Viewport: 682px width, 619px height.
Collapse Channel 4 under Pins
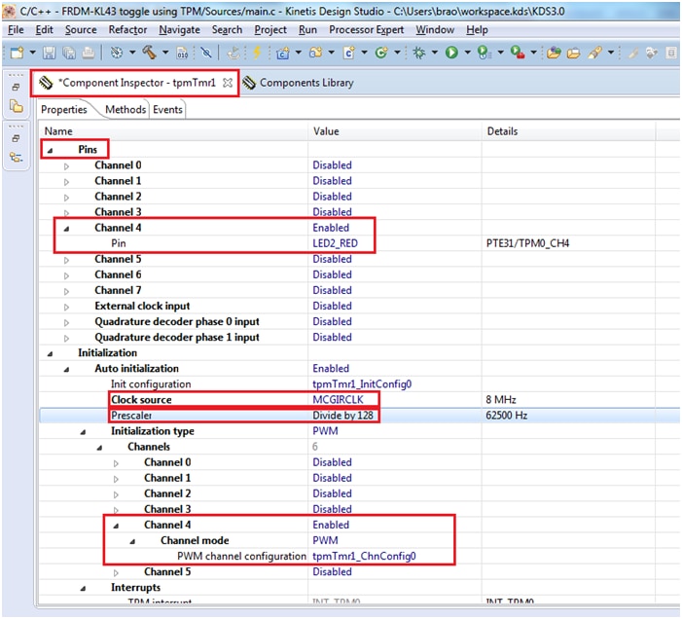[x=66, y=229]
